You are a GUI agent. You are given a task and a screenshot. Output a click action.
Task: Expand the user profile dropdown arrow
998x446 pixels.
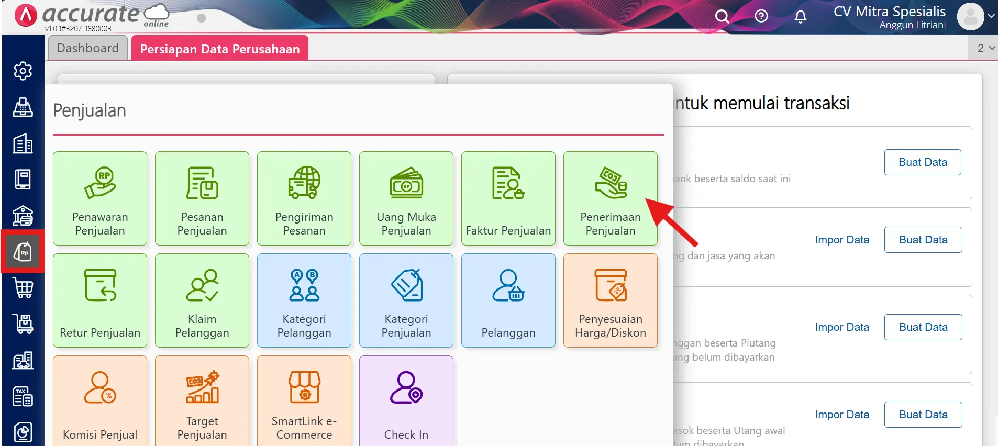coord(991,16)
